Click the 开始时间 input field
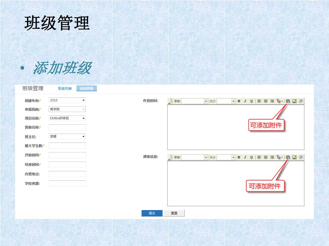Viewport: 329px width, 246px height. 67,155
